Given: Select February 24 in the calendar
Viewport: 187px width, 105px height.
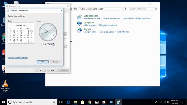Looking at the screenshot, I should 32,38.
